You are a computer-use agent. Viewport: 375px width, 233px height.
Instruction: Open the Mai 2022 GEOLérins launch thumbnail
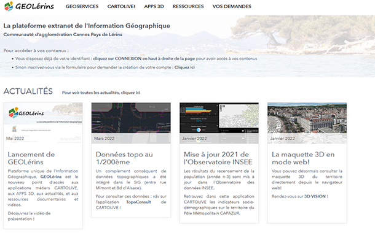click(x=43, y=123)
